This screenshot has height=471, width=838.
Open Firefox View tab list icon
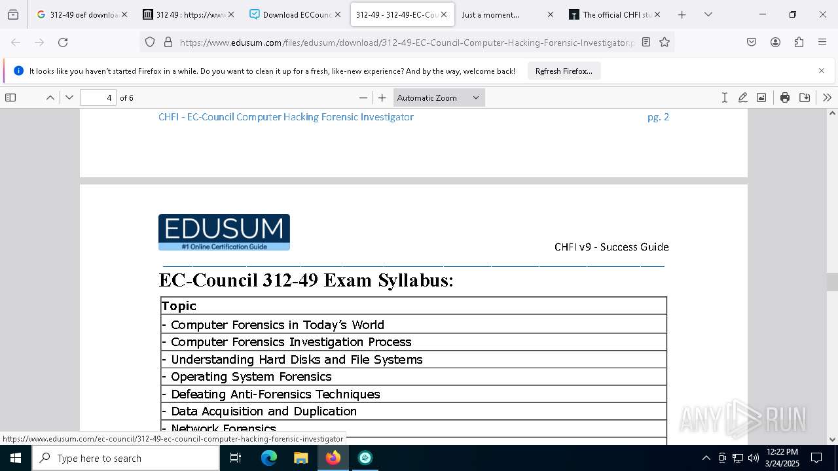13,14
